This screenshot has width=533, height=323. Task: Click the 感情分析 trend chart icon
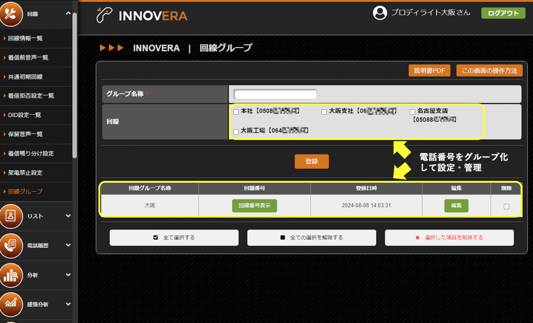(11, 304)
